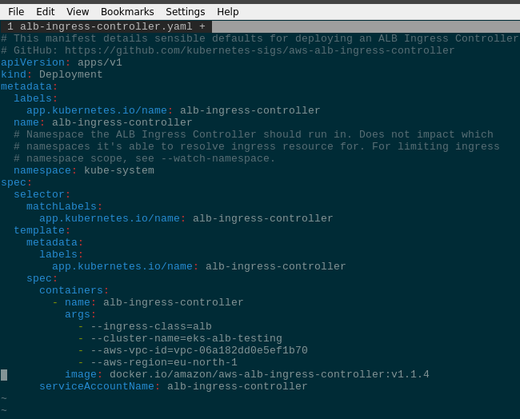This screenshot has width=520, height=419.
Task: Click the 'serviceAccountName:' key
Action: pos(99,386)
